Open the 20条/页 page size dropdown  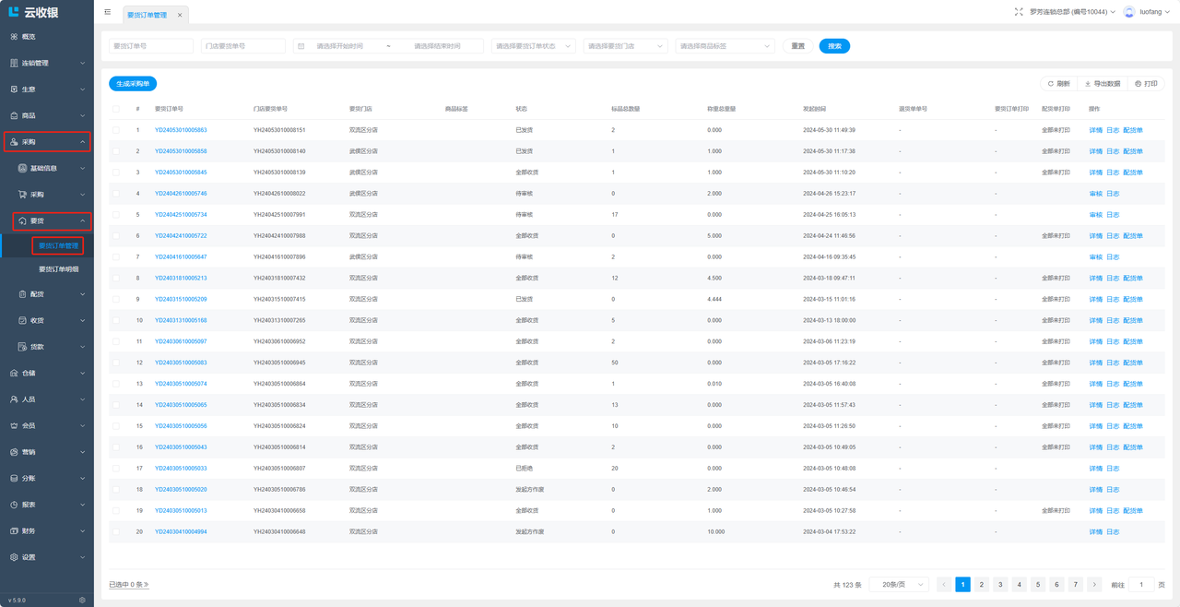pyautogui.click(x=899, y=585)
